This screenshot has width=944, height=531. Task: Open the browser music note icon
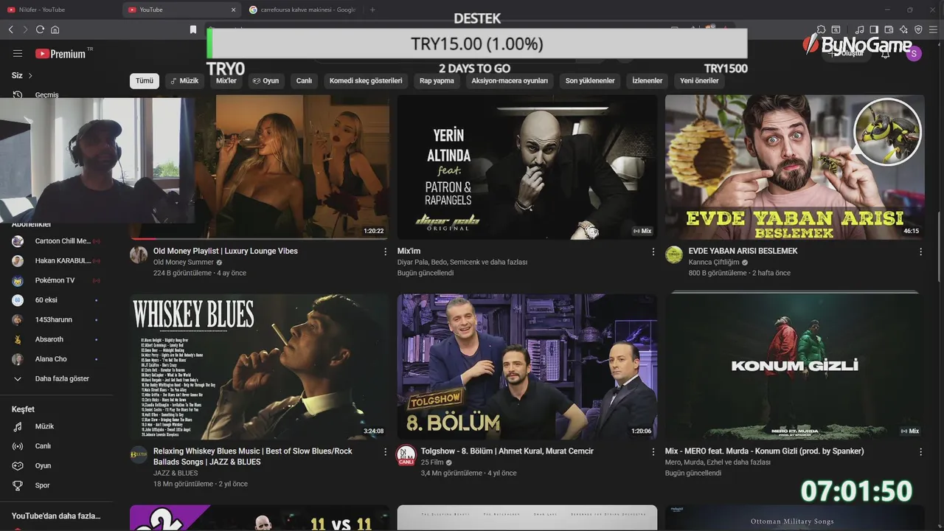click(x=860, y=29)
